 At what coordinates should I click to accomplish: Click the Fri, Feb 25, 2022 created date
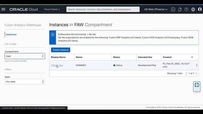(176, 65)
